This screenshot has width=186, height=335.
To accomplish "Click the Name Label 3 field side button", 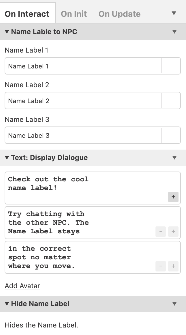I will (171, 135).
